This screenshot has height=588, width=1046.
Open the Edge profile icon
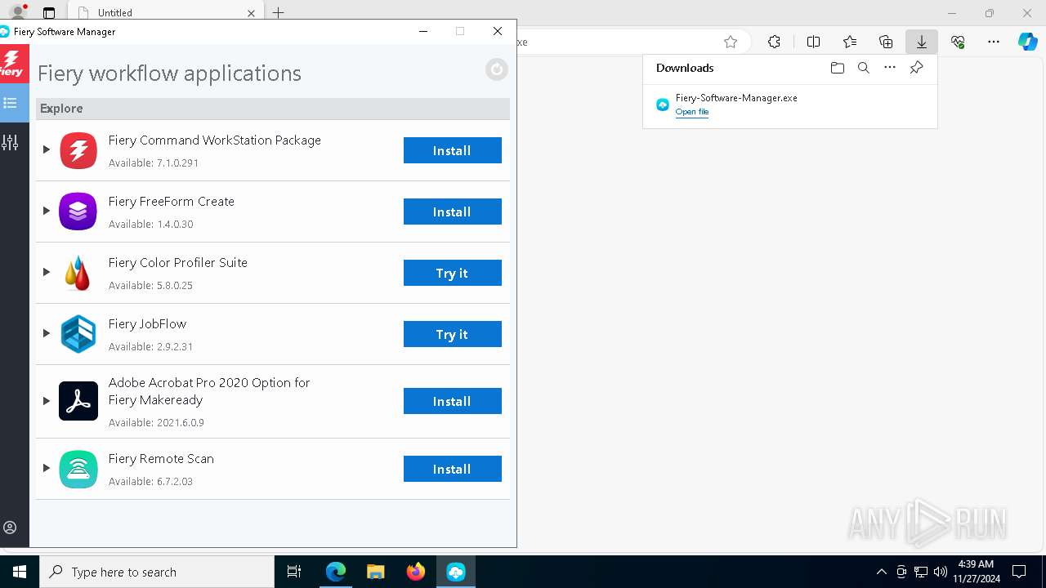click(x=17, y=12)
